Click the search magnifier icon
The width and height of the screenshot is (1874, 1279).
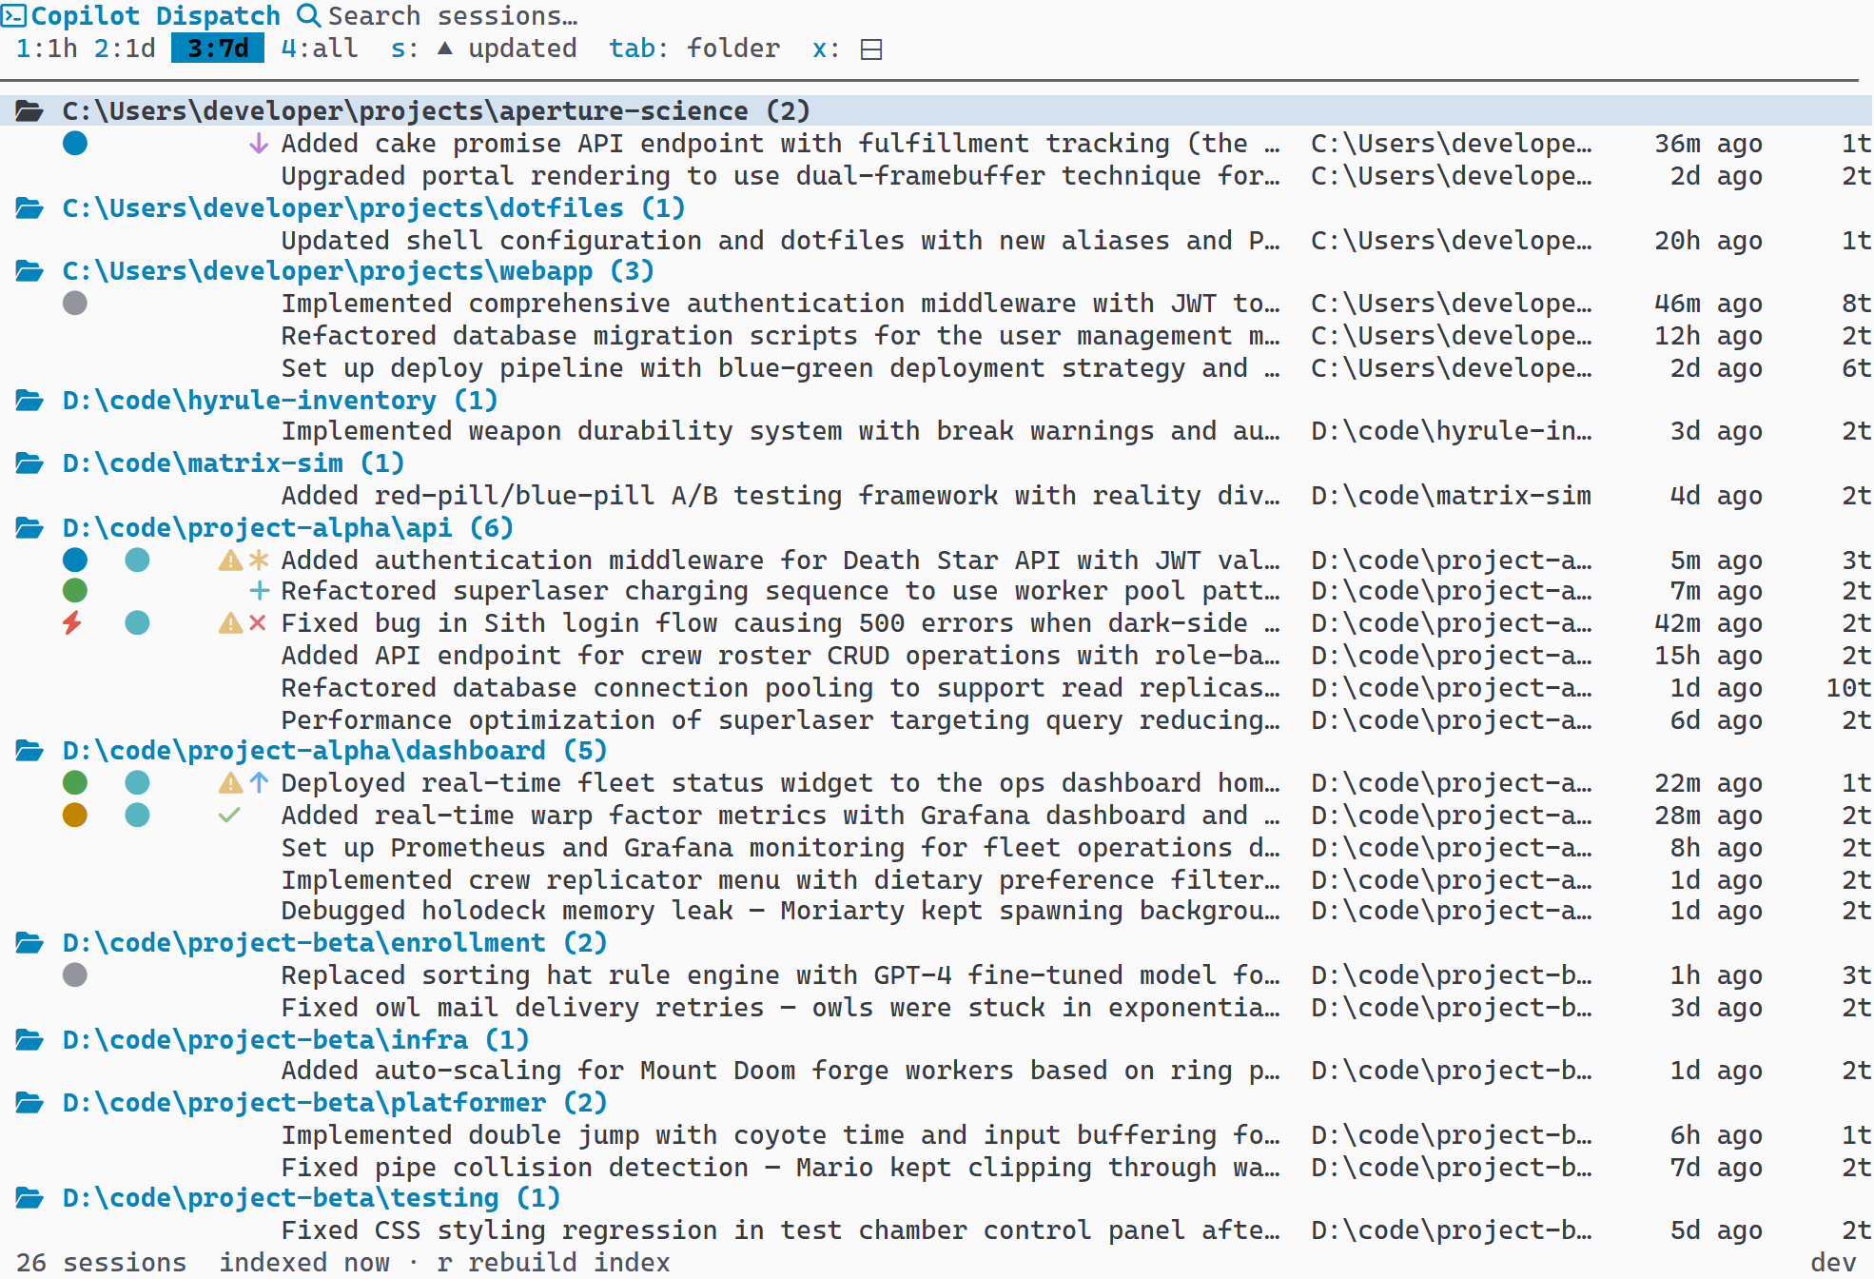coord(308,15)
